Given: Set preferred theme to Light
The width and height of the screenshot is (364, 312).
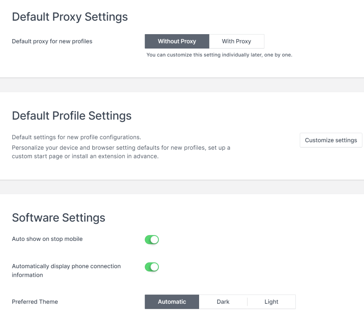Looking at the screenshot, I should click(271, 302).
